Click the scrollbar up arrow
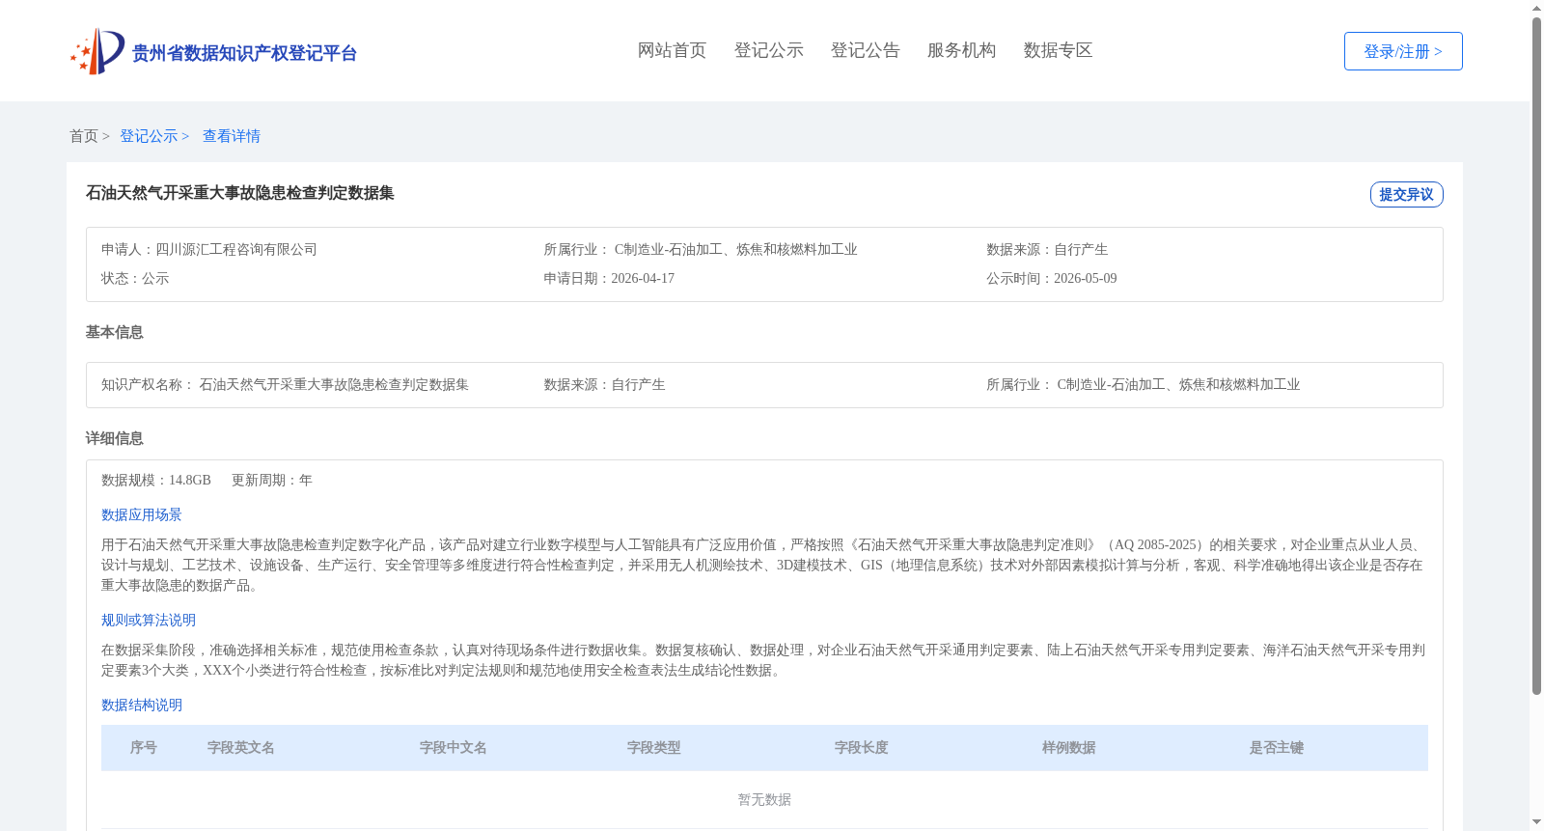Image resolution: width=1544 pixels, height=831 pixels. (x=1536, y=8)
